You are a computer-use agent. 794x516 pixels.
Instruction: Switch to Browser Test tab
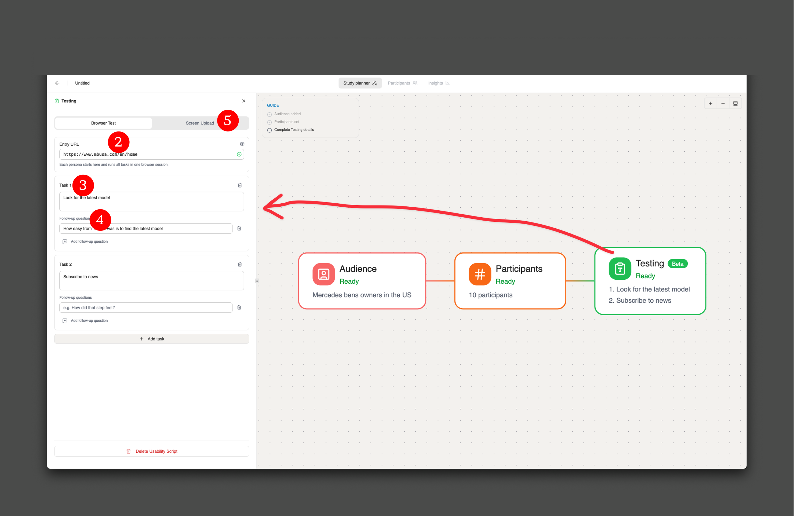pos(103,123)
